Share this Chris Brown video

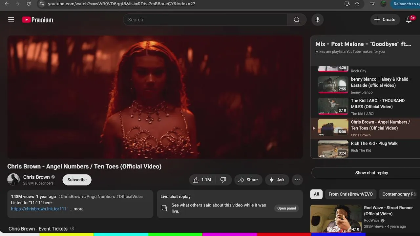coord(248,180)
